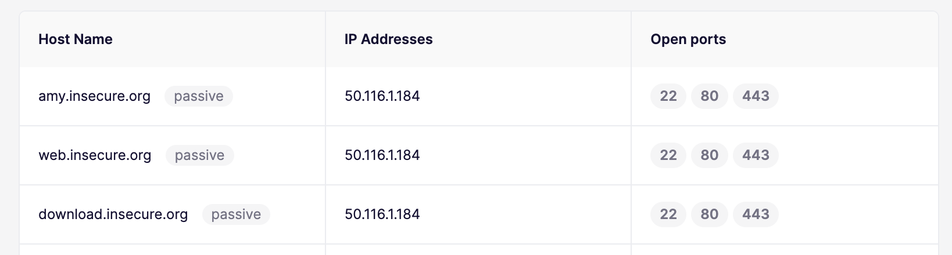Click port 22 badge for download.insecure.org
The width and height of the screenshot is (952, 255).
click(668, 214)
